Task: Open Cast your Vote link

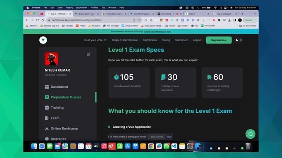Action: 95,40
